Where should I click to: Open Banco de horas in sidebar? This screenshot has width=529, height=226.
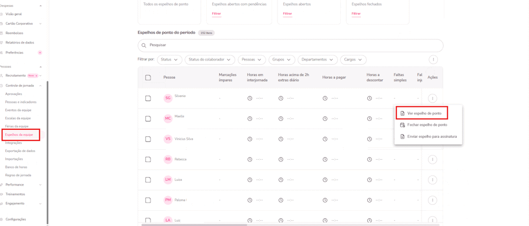pyautogui.click(x=16, y=167)
